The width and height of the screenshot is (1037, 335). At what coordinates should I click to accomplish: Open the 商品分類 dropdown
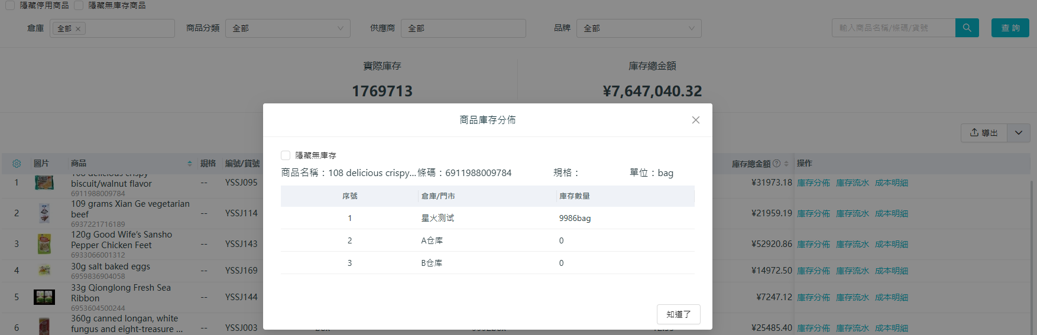coord(287,28)
